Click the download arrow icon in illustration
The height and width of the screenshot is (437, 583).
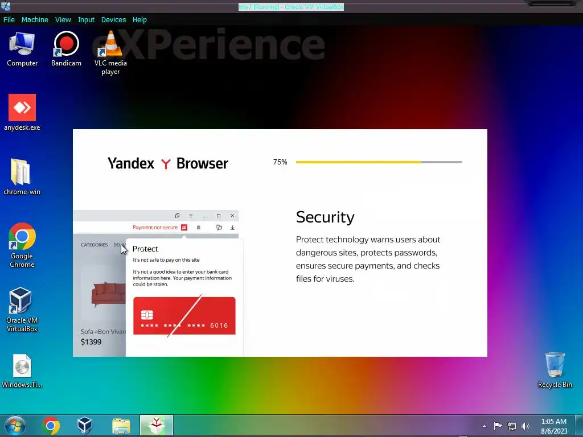[232, 228]
